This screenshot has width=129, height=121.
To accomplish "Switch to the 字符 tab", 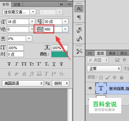I will pyautogui.click(x=5, y=5).
